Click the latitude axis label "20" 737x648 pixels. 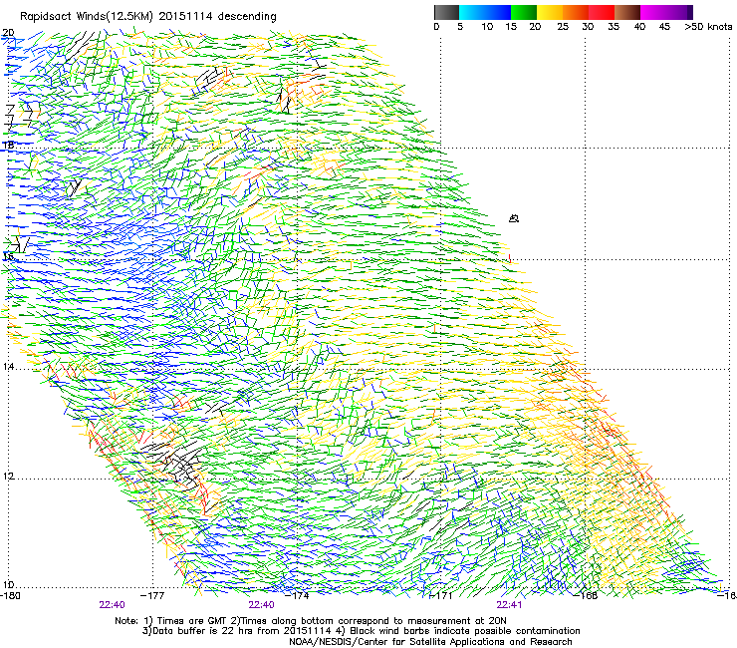click(8, 33)
